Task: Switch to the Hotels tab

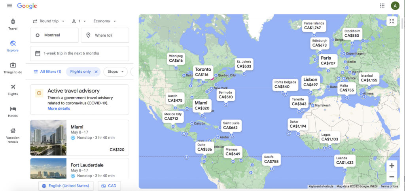Action: (13, 112)
